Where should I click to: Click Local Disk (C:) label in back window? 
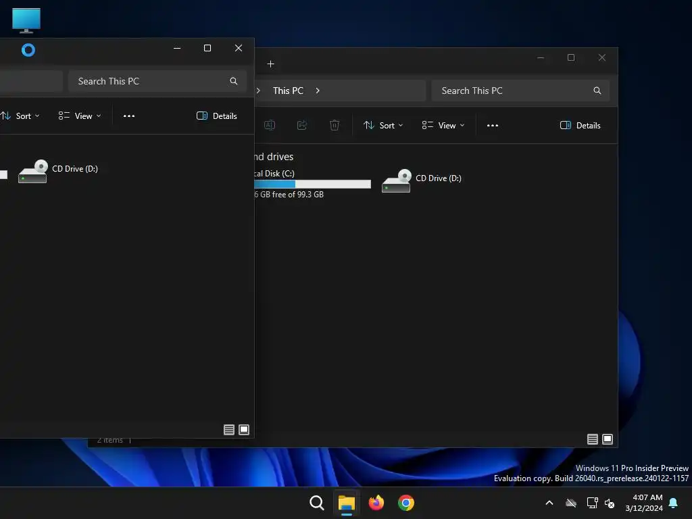[x=274, y=174]
